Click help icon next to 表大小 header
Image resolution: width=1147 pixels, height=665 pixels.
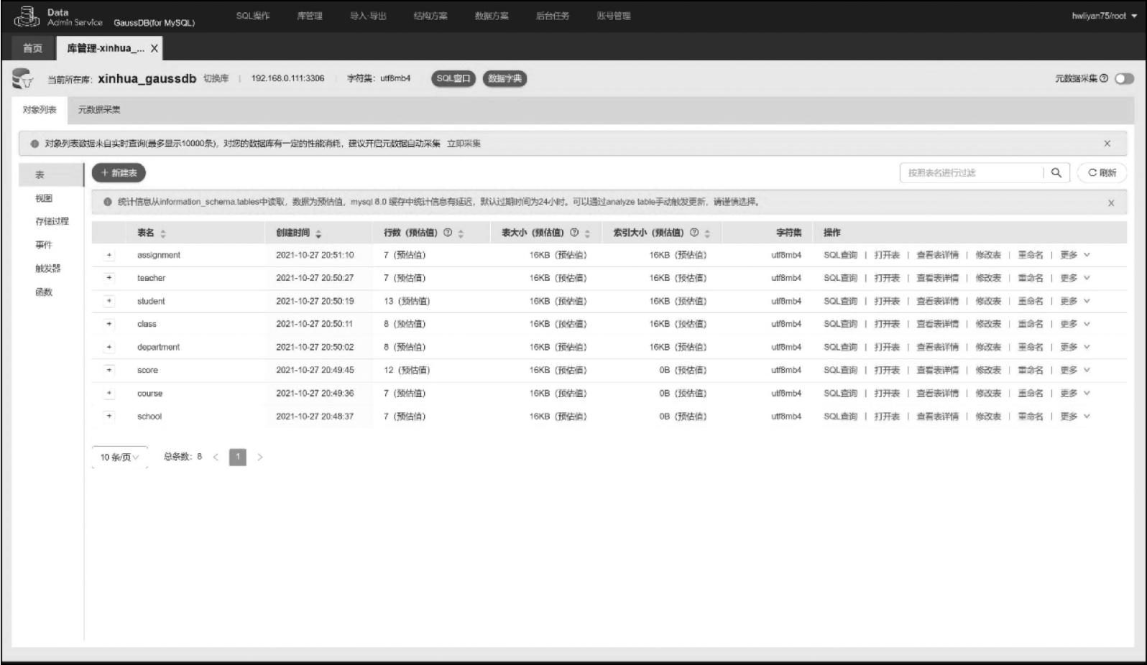point(574,233)
